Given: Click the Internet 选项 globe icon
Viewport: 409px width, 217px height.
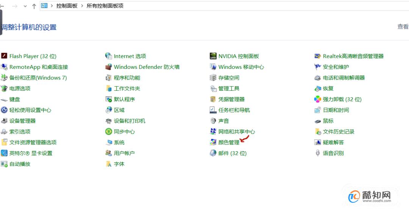Looking at the screenshot, I should click(109, 56).
